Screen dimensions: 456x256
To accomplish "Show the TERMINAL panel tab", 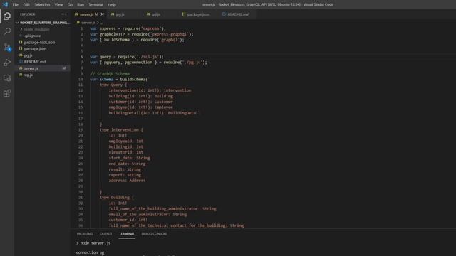I will 127,234.
